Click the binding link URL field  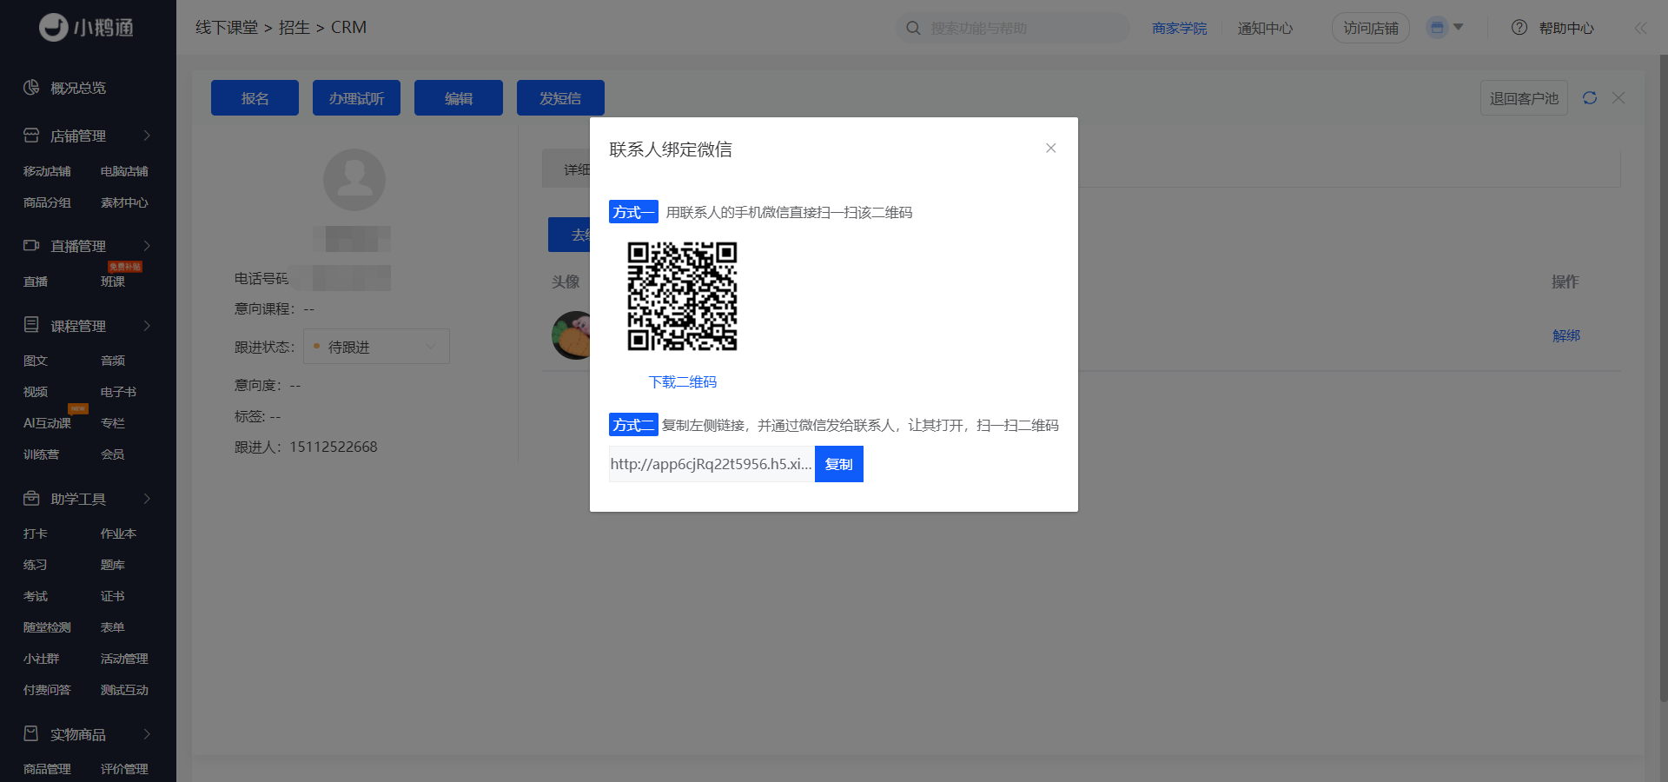[x=712, y=464]
